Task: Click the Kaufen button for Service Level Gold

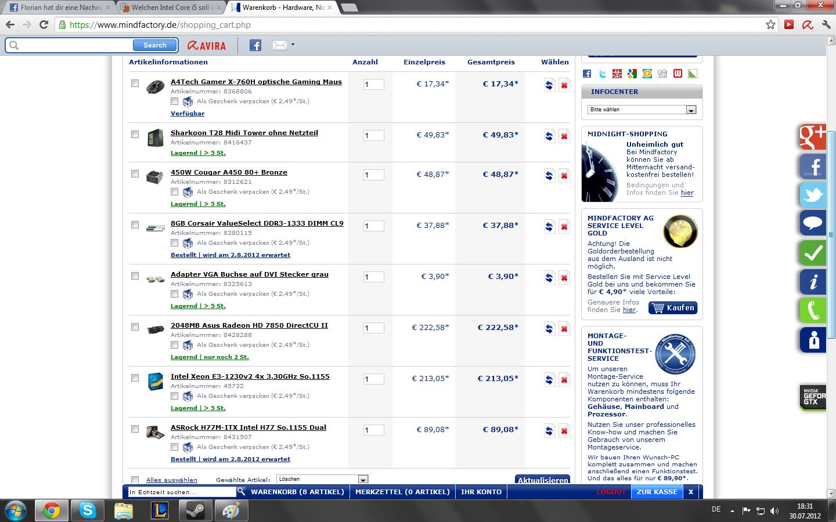Action: 673,308
